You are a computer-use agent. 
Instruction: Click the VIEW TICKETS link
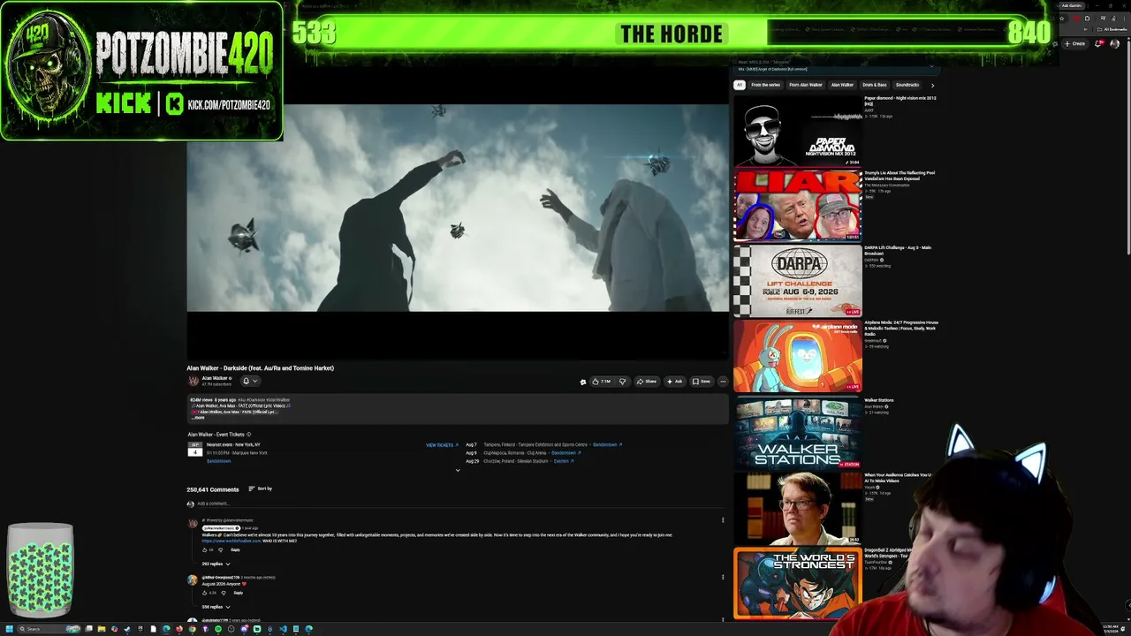pos(442,445)
